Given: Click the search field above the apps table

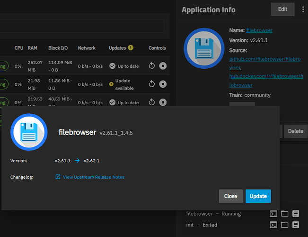Looking at the screenshot, I should pos(81,26).
